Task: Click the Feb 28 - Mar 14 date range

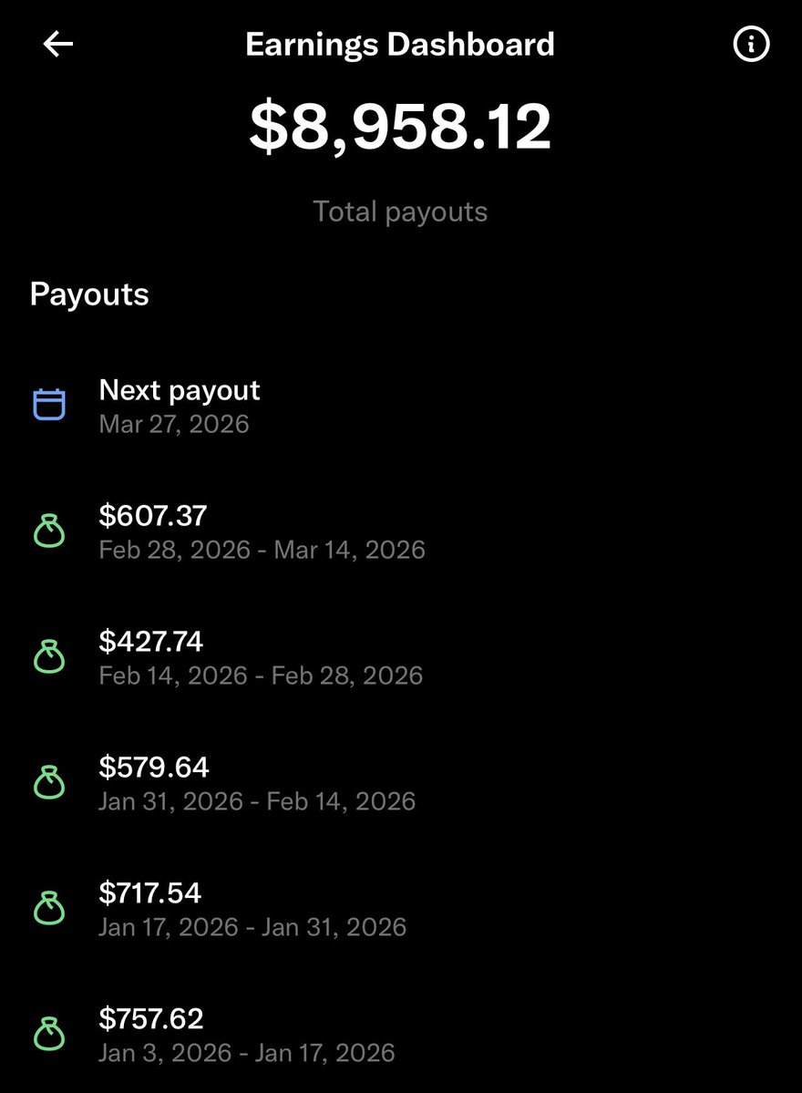Action: point(262,550)
